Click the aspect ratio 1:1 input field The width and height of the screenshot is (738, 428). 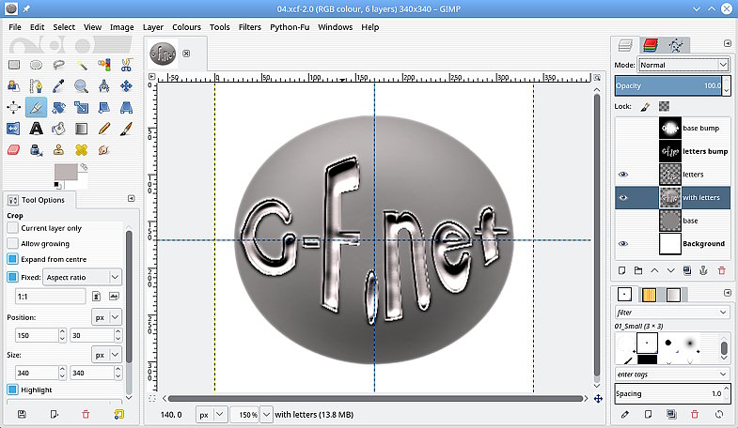click(51, 297)
